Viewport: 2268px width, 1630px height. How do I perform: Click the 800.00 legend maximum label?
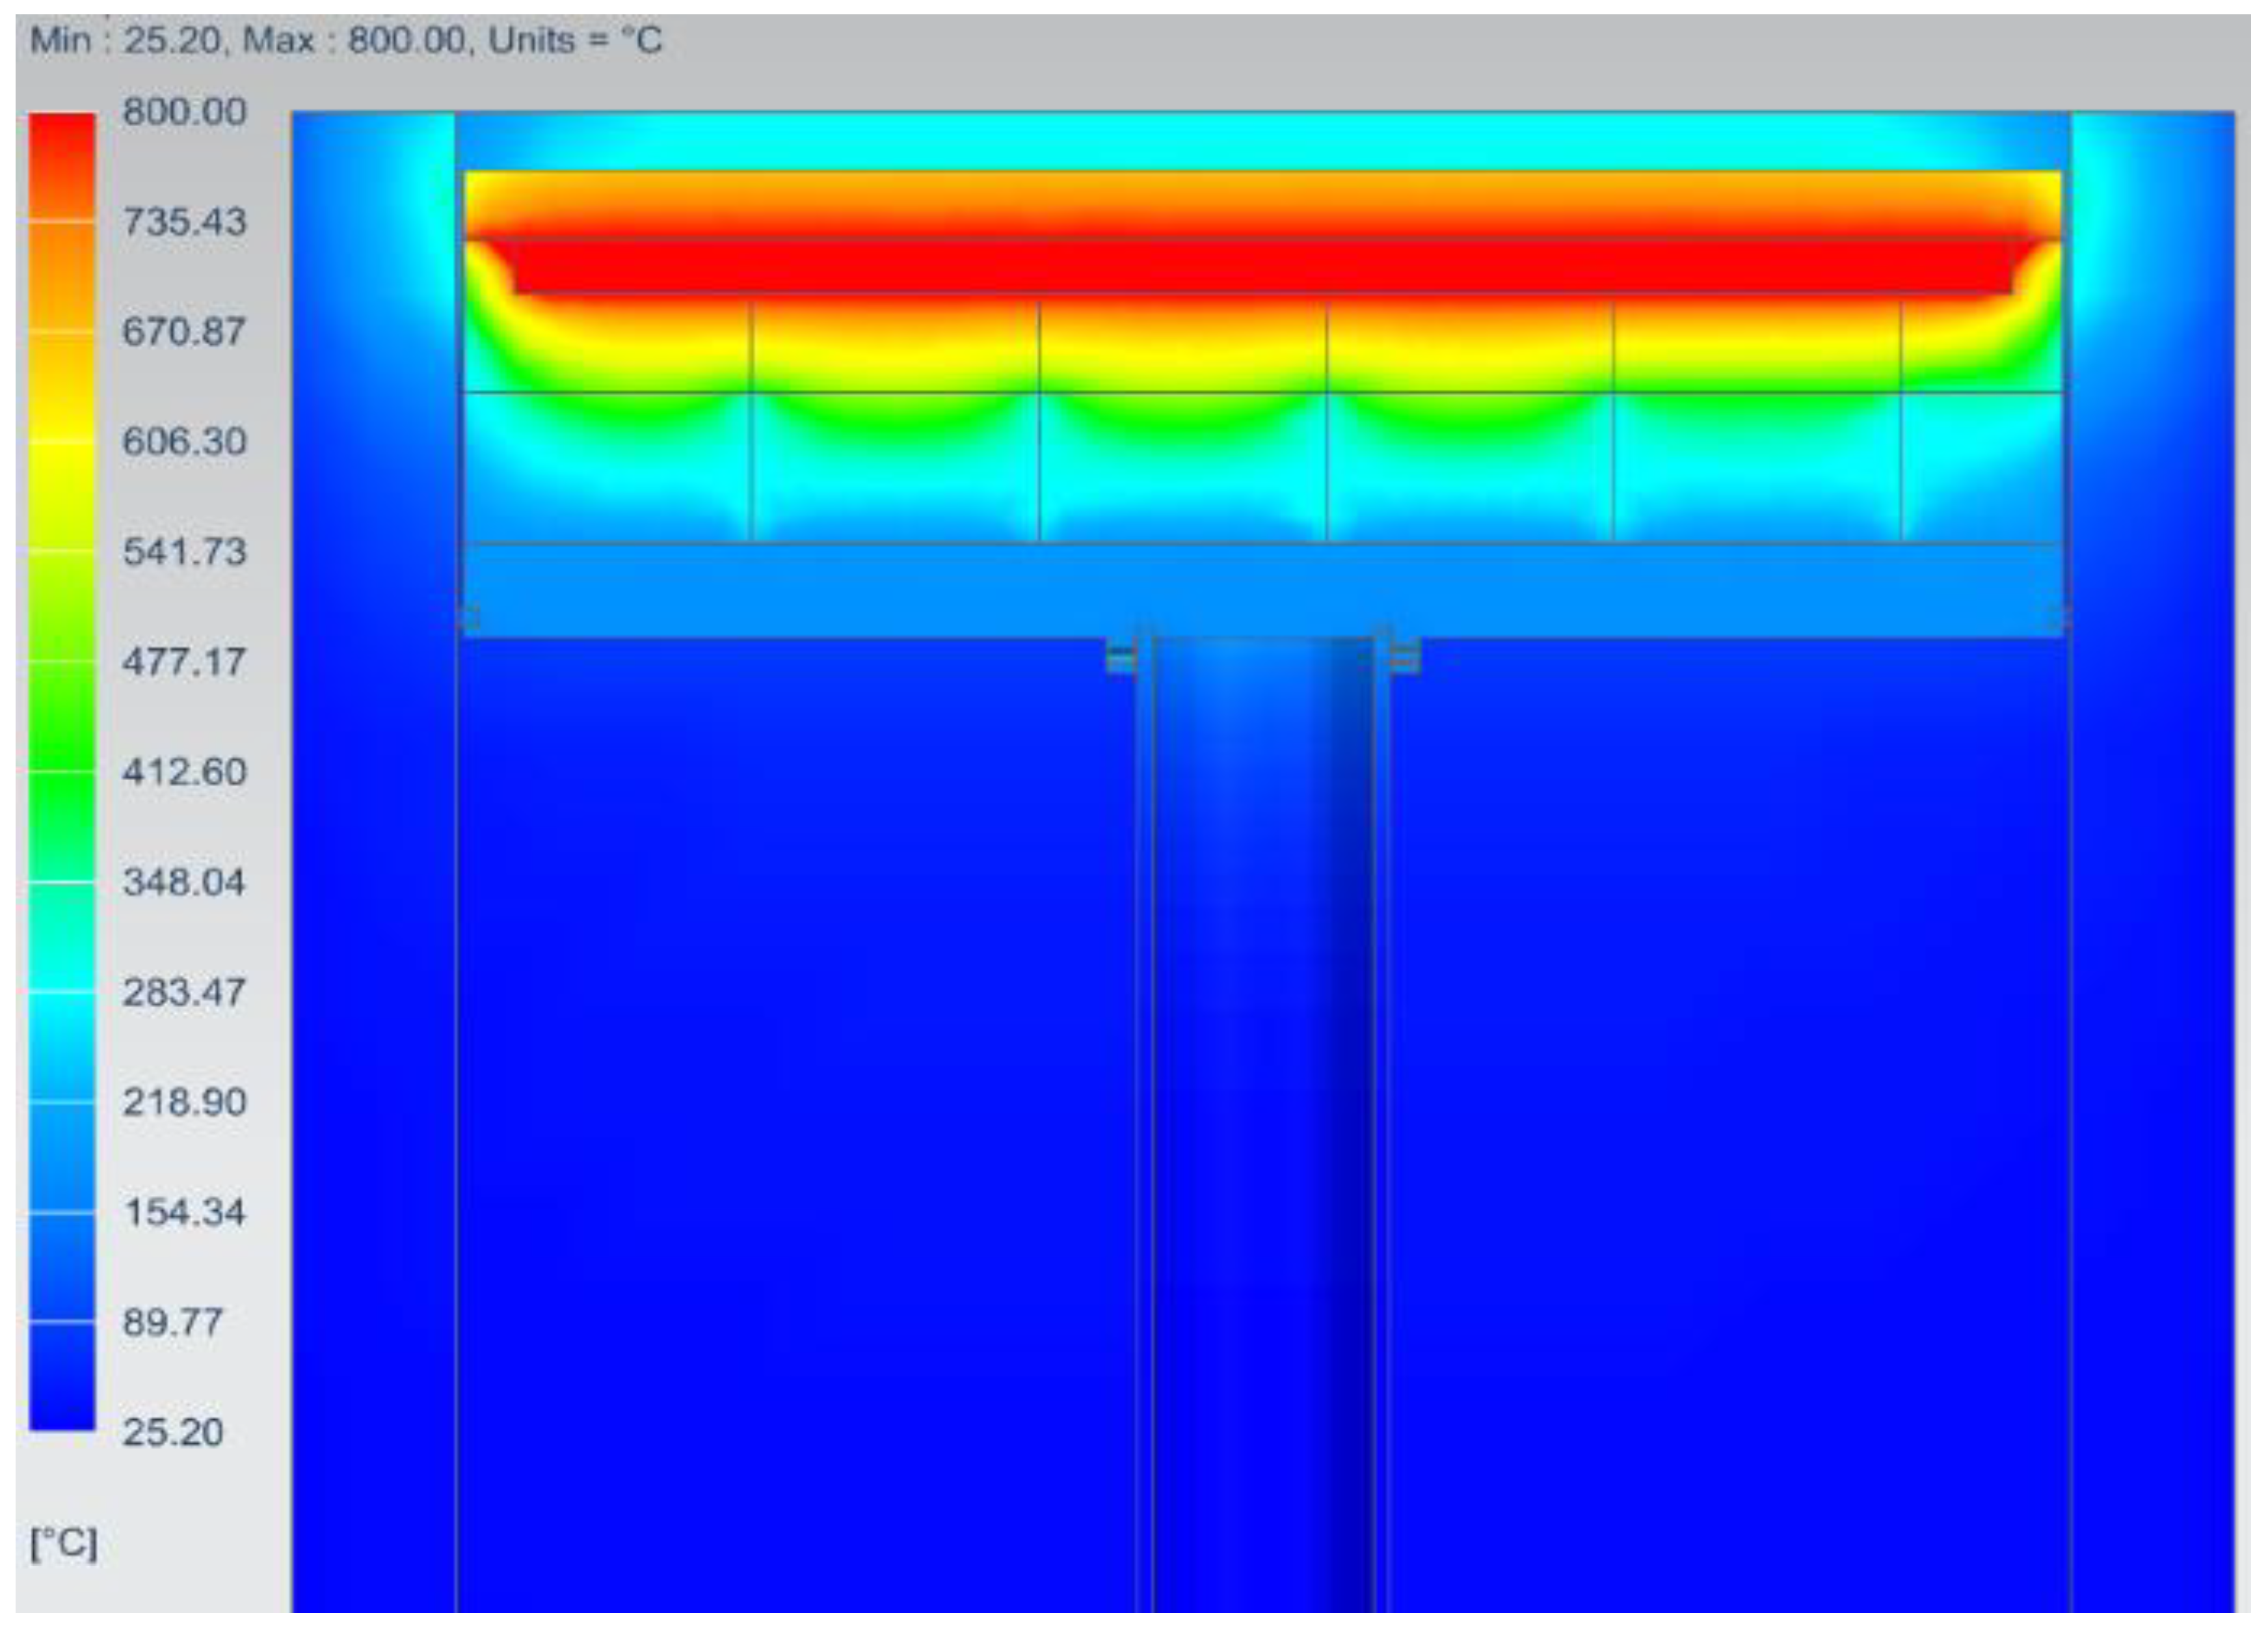coord(184,111)
